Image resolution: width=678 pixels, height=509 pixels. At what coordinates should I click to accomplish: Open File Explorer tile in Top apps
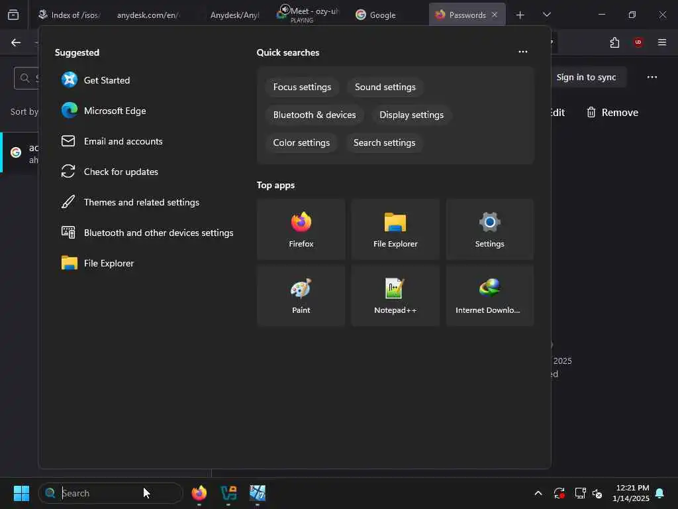[x=395, y=229]
